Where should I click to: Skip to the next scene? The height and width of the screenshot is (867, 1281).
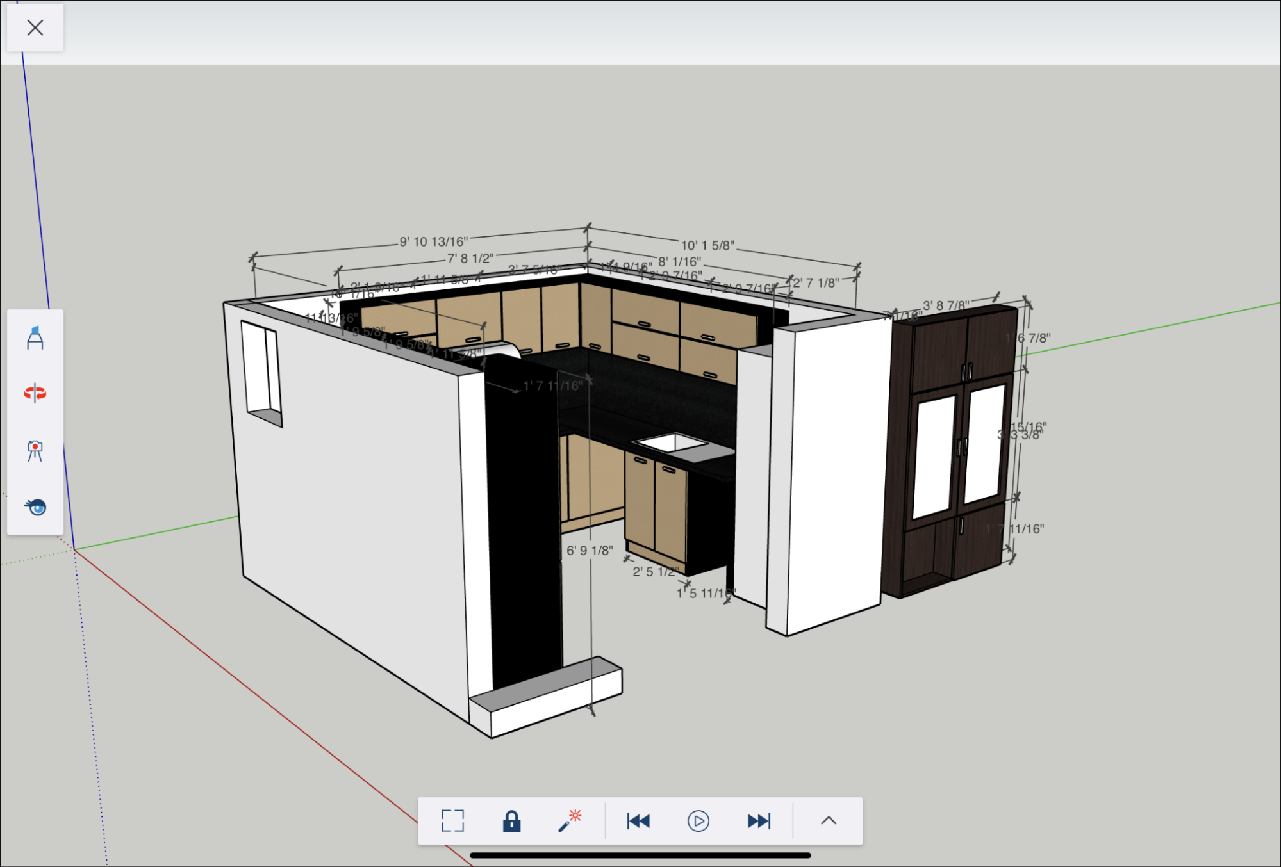[x=759, y=820]
